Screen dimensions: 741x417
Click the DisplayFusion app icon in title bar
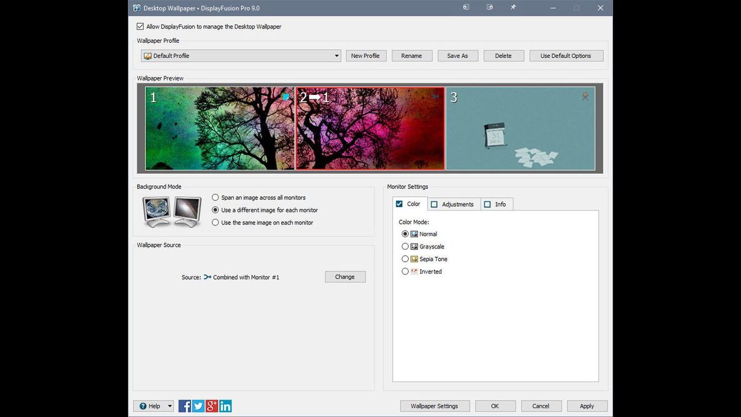[x=137, y=8]
